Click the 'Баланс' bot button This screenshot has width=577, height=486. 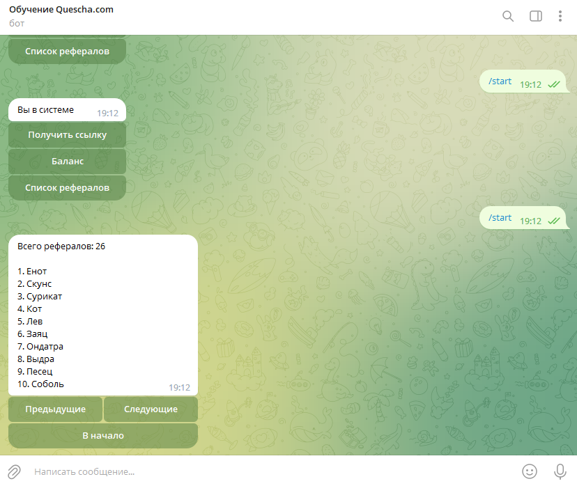pyautogui.click(x=68, y=162)
